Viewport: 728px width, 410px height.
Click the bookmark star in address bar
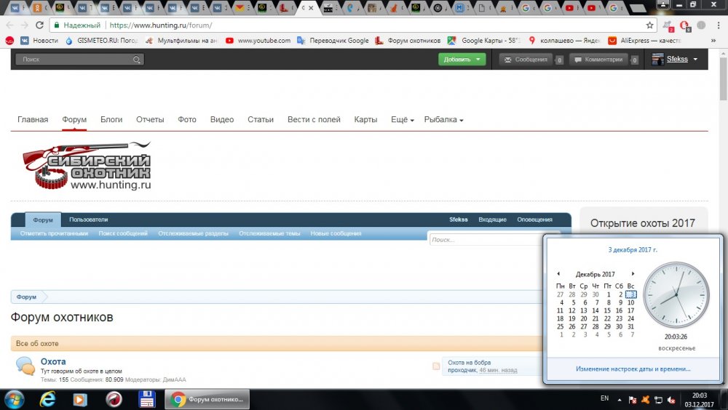pos(649,25)
